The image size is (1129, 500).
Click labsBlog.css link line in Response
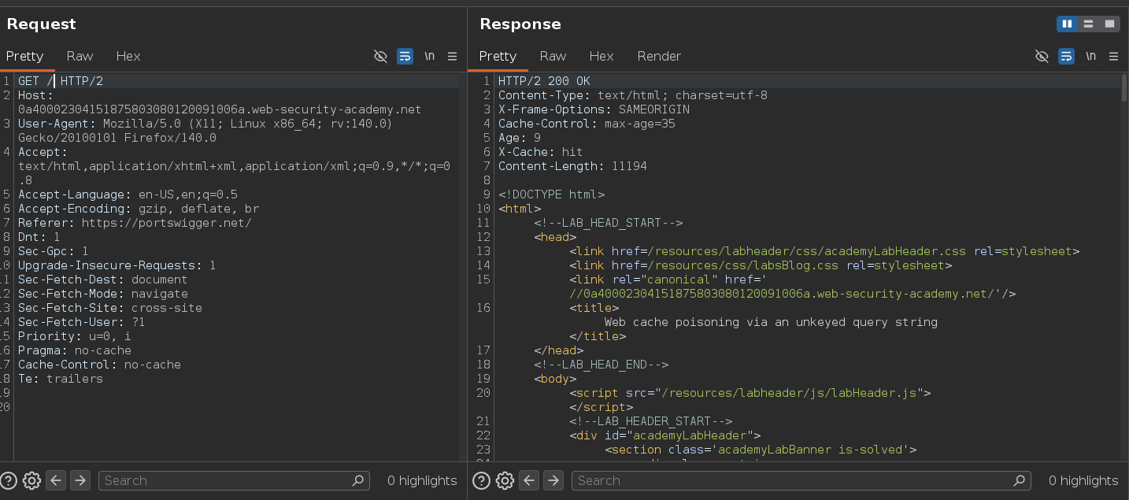[x=761, y=265]
